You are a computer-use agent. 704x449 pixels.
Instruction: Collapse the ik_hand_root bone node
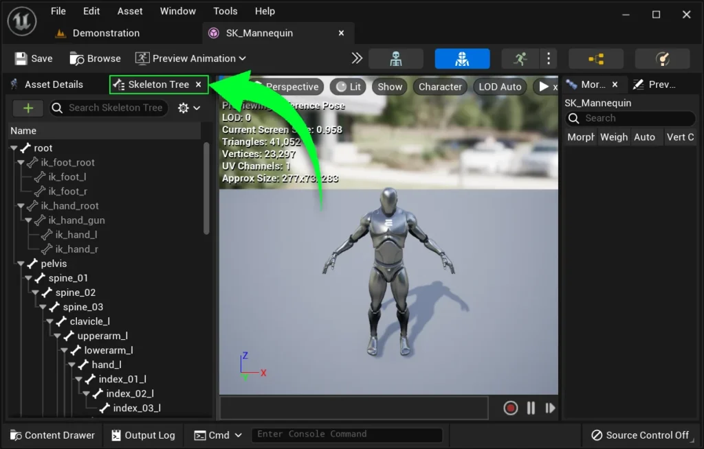coord(21,206)
